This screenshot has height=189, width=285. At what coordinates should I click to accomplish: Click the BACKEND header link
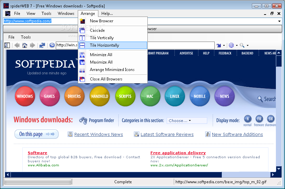click(x=247, y=53)
